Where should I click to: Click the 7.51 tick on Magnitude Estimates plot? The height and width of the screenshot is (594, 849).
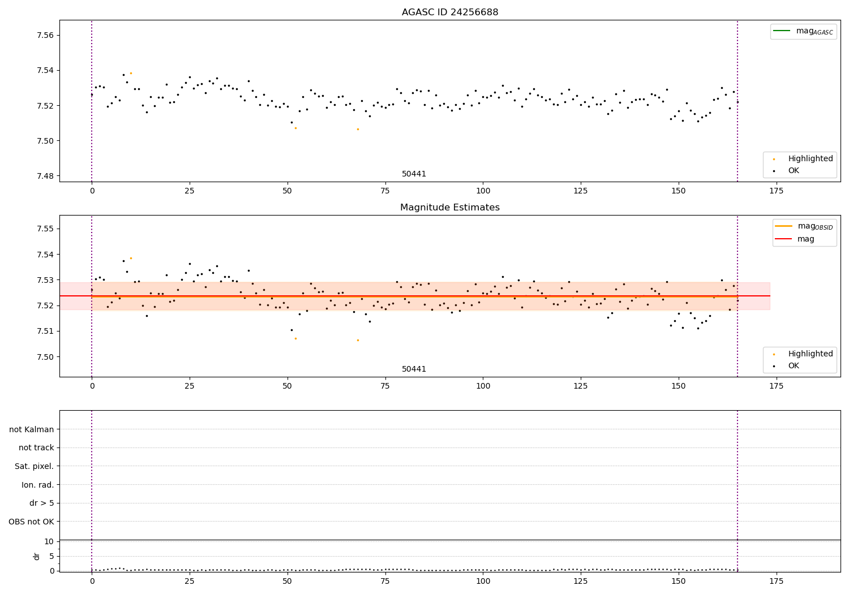click(x=44, y=331)
